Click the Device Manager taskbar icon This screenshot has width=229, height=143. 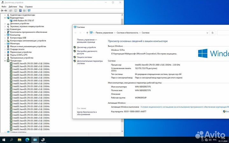(43, 140)
